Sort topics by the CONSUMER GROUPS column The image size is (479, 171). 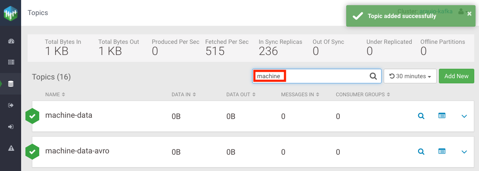pyautogui.click(x=363, y=95)
